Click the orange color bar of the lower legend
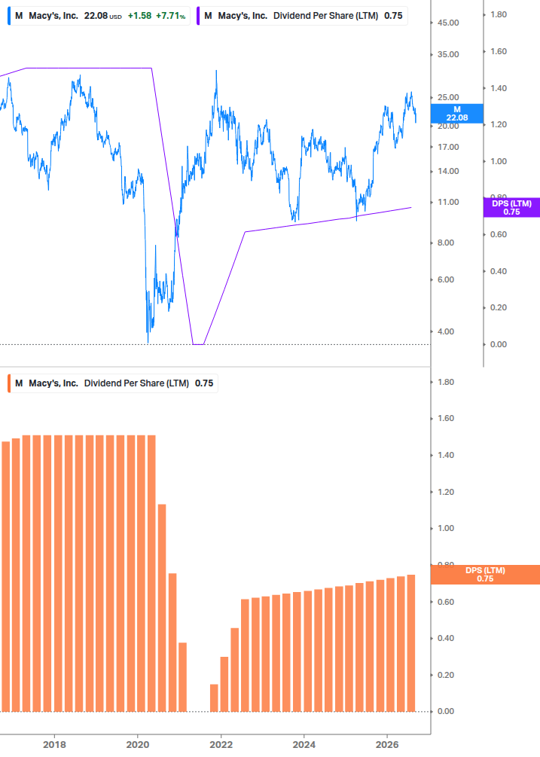The height and width of the screenshot is (757, 540). coord(9,383)
